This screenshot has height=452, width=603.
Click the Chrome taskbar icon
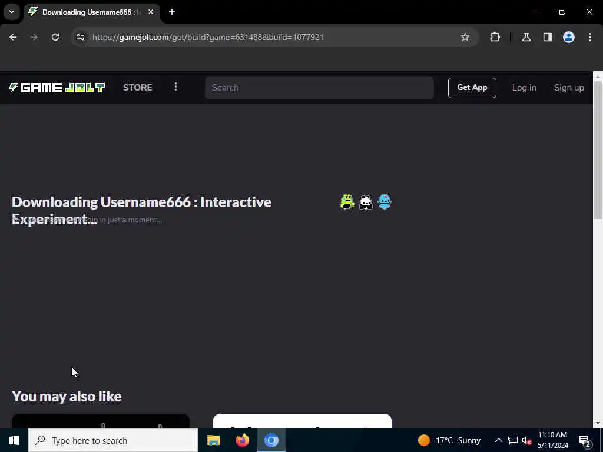pos(271,440)
